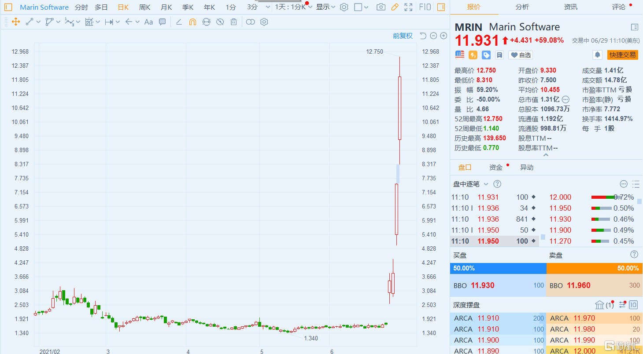
Task: Toggle the orange drawing pencil icon
Action: pos(395,7)
